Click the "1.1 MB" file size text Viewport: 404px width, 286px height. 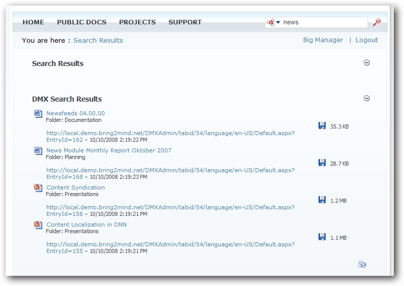(x=338, y=238)
